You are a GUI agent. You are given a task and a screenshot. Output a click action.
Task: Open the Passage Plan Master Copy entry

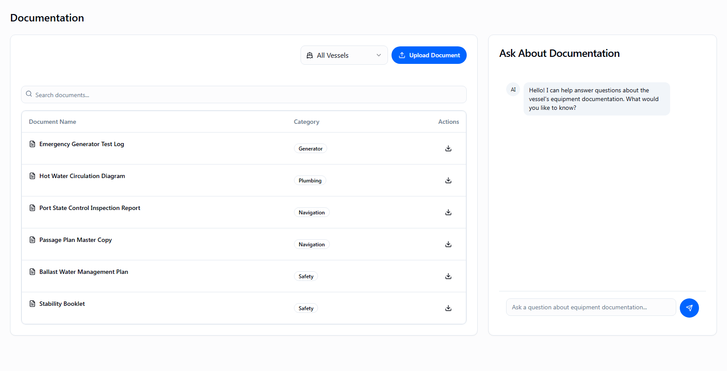coord(76,240)
